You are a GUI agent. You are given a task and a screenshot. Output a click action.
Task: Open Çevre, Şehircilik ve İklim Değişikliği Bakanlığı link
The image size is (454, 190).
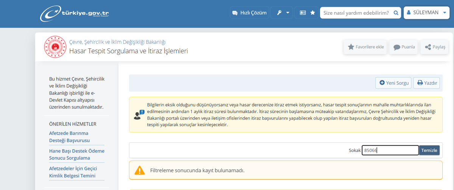(x=117, y=42)
